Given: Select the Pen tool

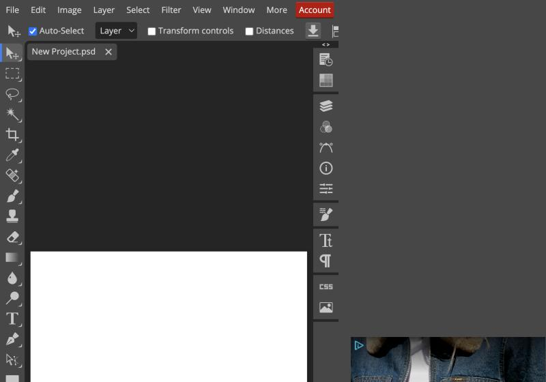Looking at the screenshot, I should click(12, 339).
